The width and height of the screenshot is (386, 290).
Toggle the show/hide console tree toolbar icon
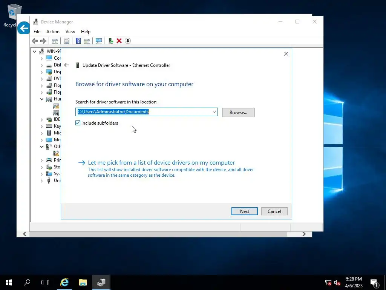(55, 41)
